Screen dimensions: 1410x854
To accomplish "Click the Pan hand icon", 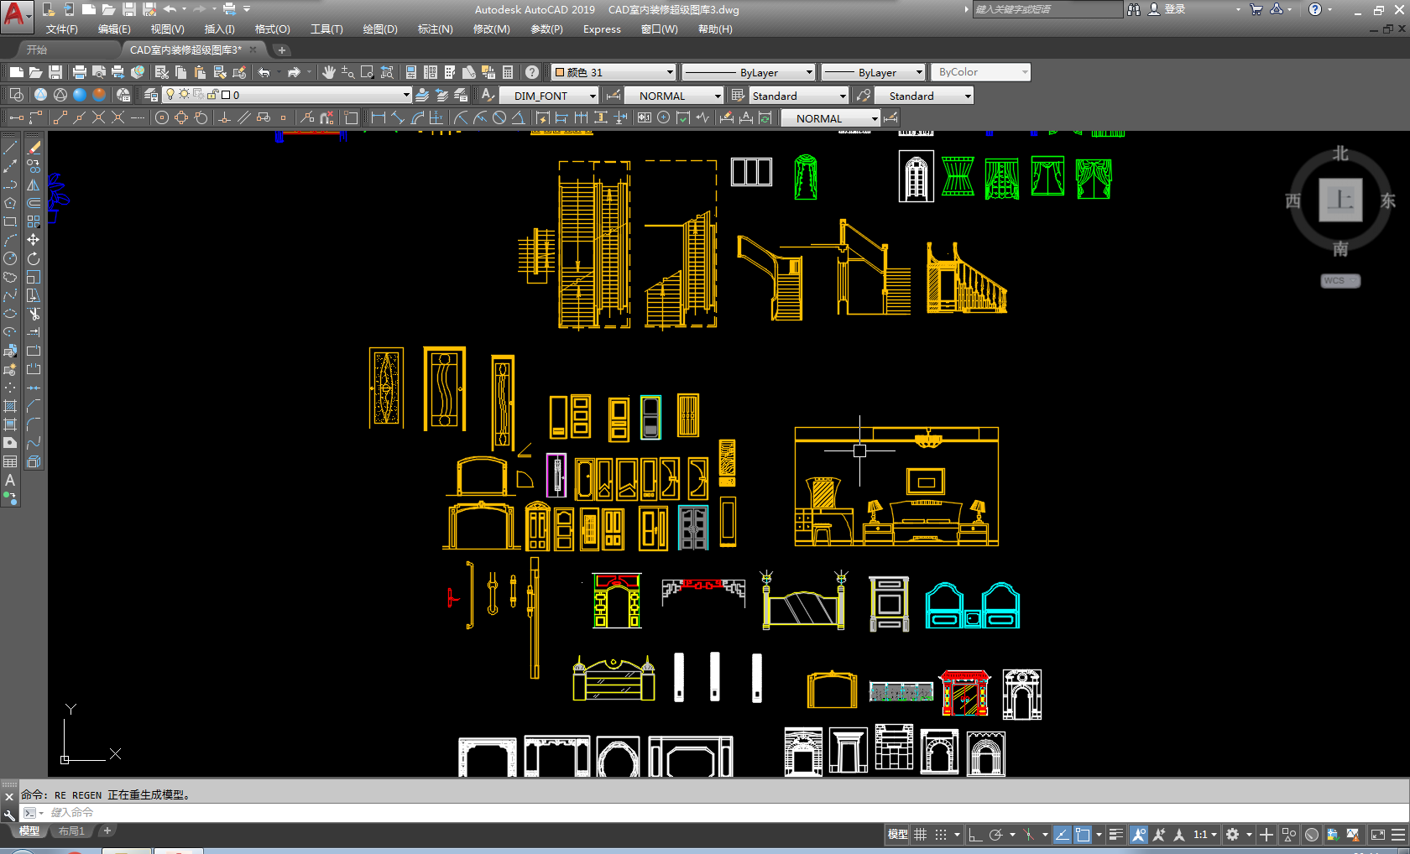I will point(328,72).
